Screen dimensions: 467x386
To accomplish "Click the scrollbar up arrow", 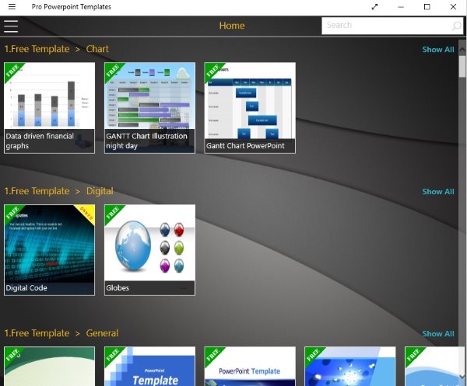I will click(x=462, y=50).
